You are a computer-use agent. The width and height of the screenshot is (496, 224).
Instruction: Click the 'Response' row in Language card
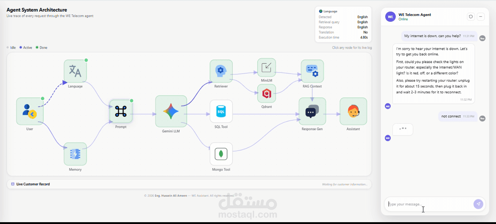343,27
